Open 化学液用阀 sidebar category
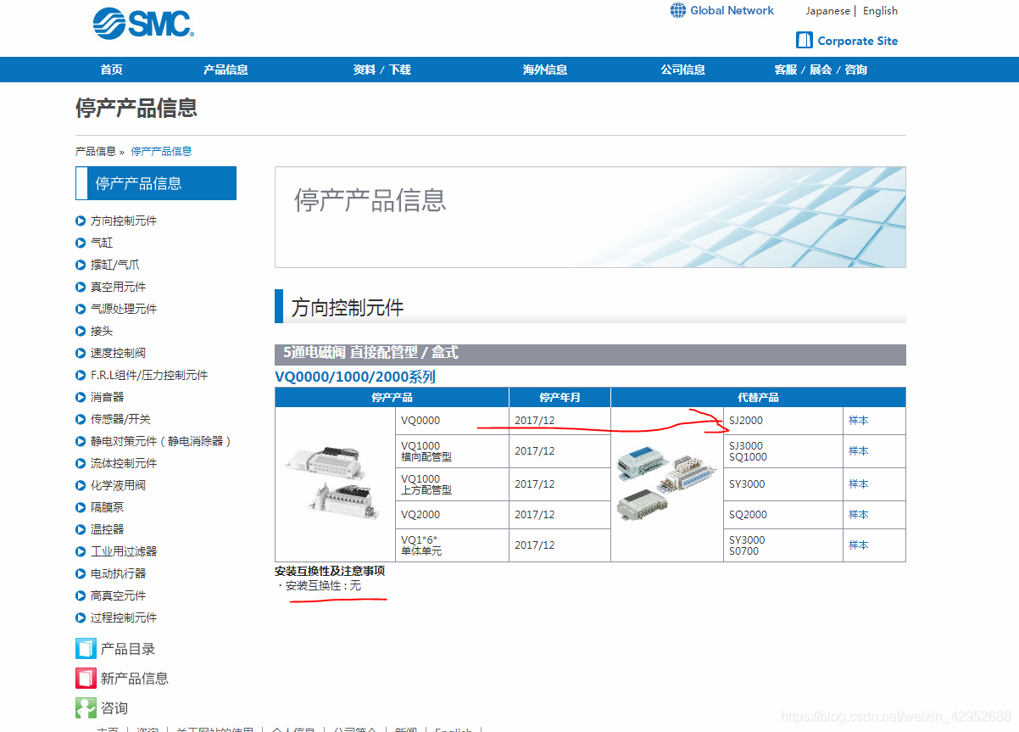1019x732 pixels. (119, 485)
